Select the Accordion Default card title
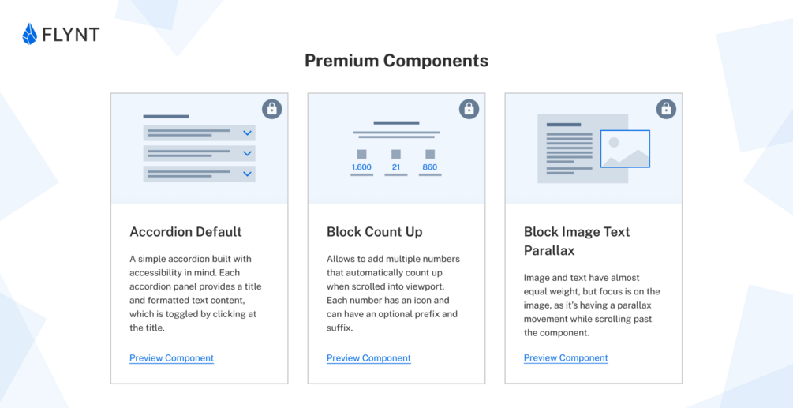The width and height of the screenshot is (793, 408). tap(185, 232)
